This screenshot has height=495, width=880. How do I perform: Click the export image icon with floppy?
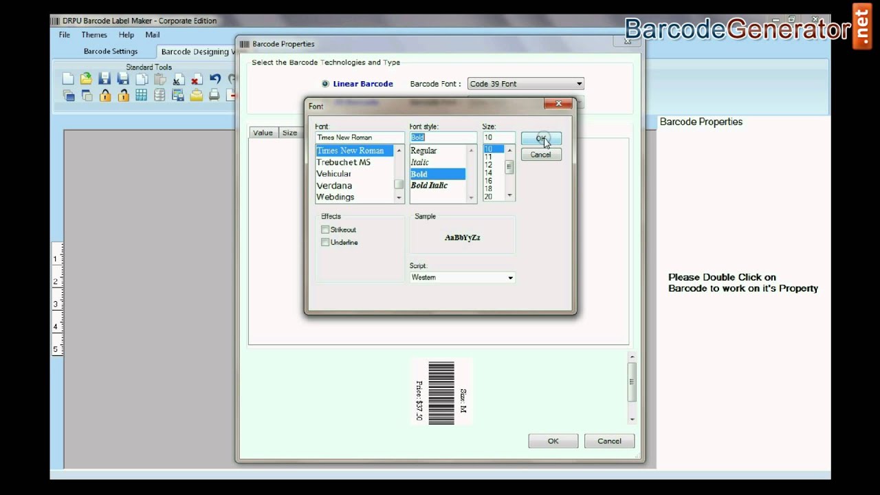pos(178,96)
